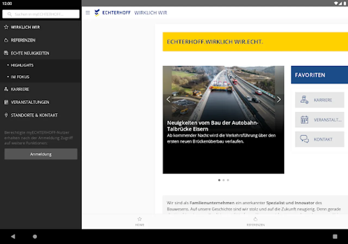Tap the Echterhoff logo in header
348x244 pixels.
coord(112,13)
